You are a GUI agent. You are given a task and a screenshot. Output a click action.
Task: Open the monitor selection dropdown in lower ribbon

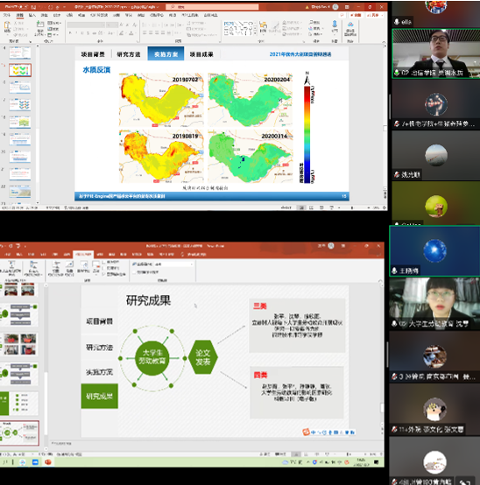click(x=173, y=264)
